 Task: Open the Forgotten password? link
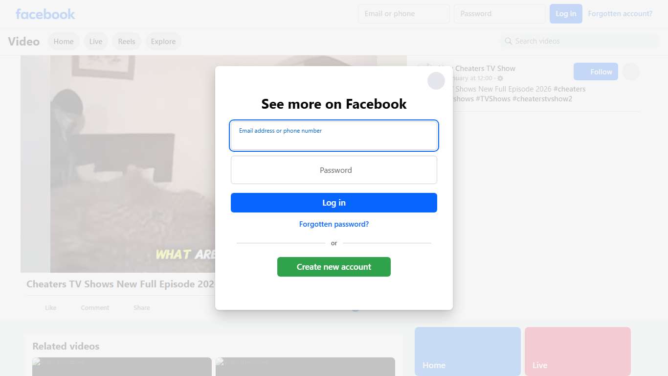[x=334, y=224]
